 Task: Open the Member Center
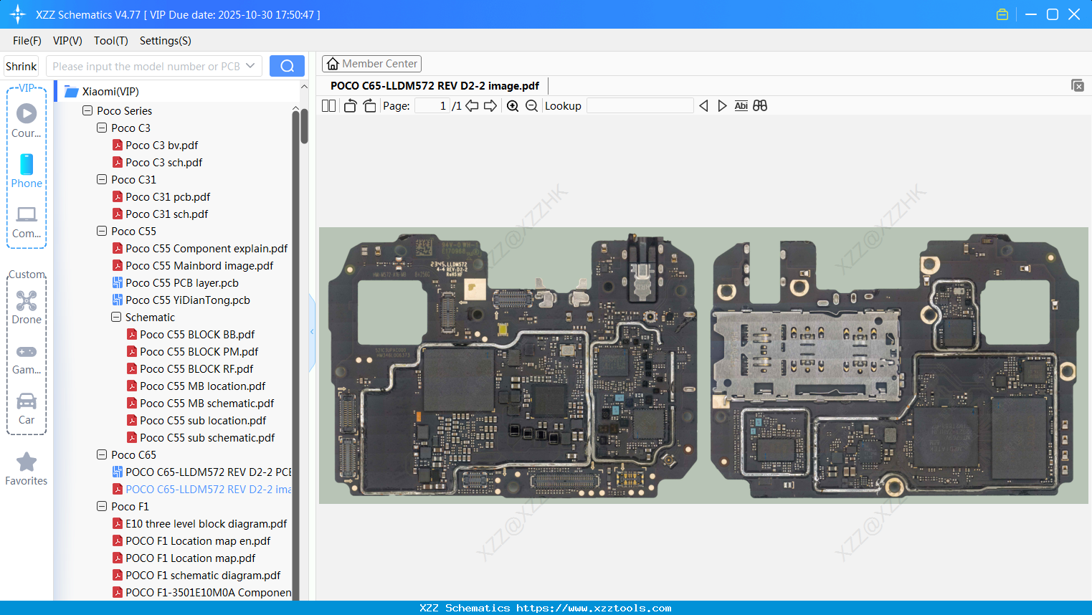click(371, 63)
